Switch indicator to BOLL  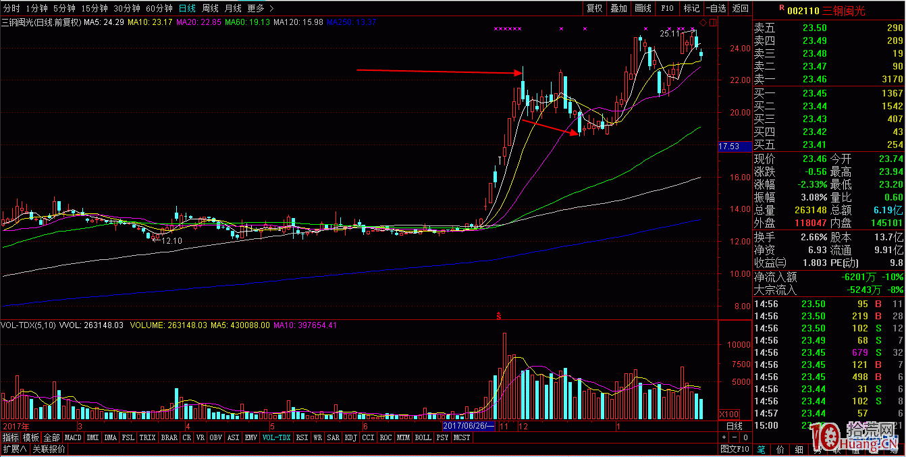423,437
